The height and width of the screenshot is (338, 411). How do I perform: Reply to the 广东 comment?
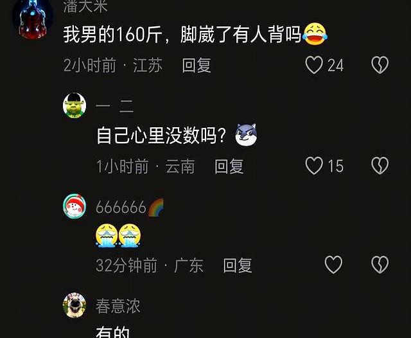(238, 265)
